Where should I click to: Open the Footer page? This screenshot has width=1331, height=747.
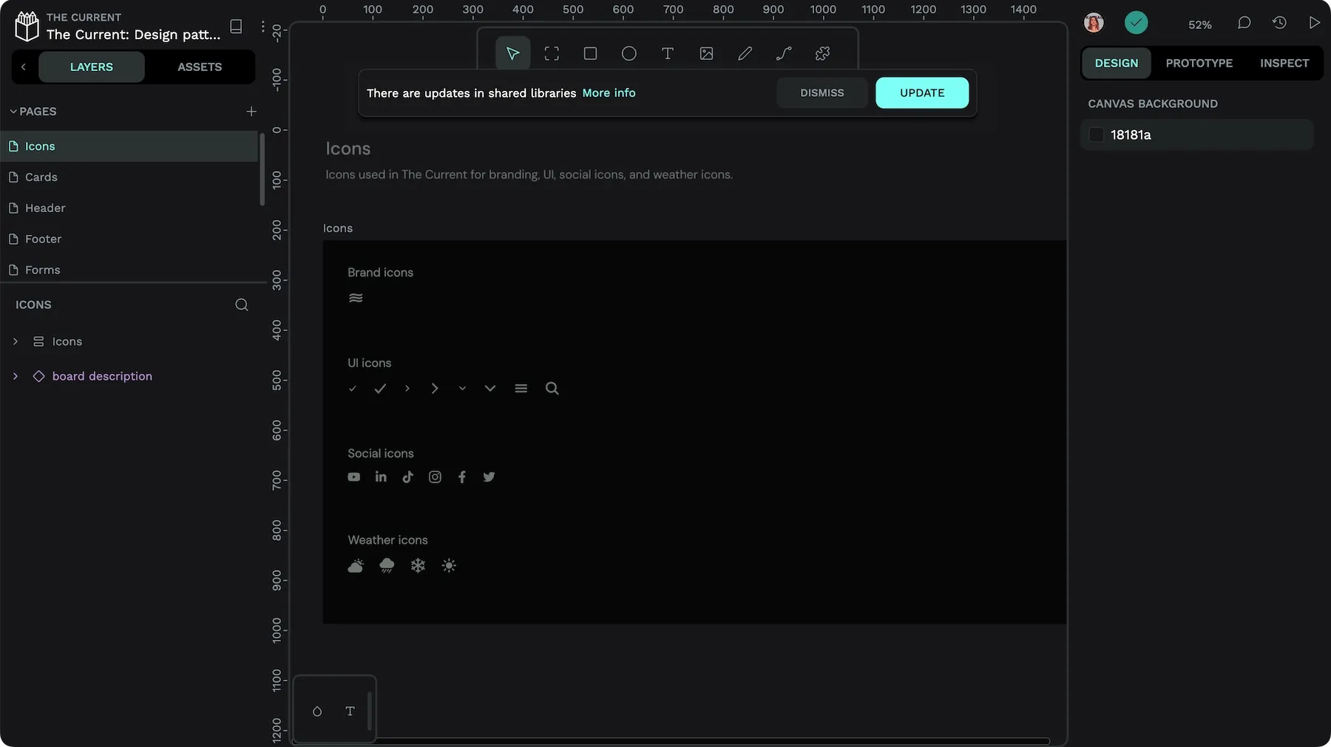point(129,239)
